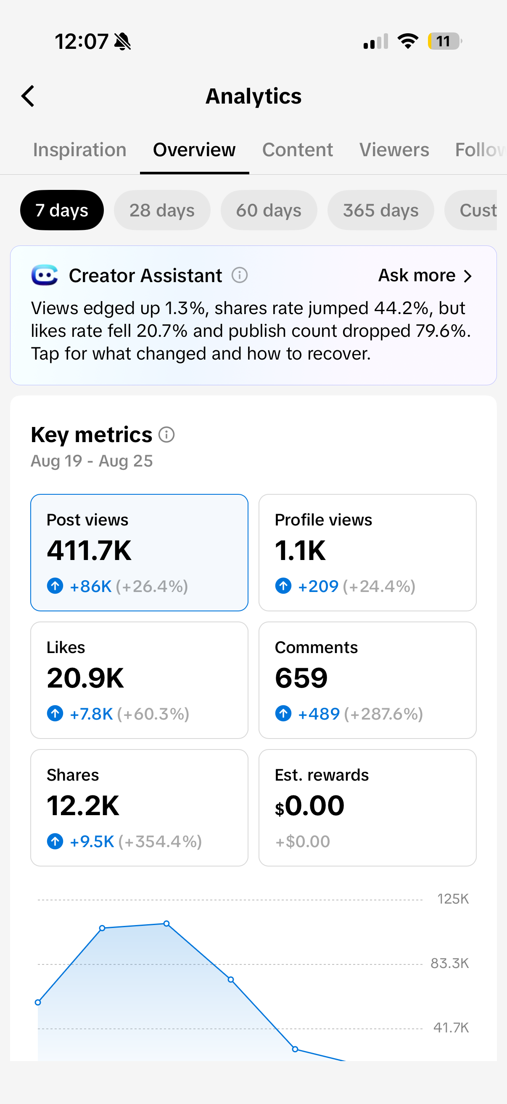Select the Shares metric card
This screenshot has width=507, height=1104.
pos(140,808)
